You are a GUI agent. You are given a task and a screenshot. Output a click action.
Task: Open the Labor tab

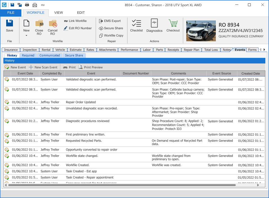pos(147,50)
